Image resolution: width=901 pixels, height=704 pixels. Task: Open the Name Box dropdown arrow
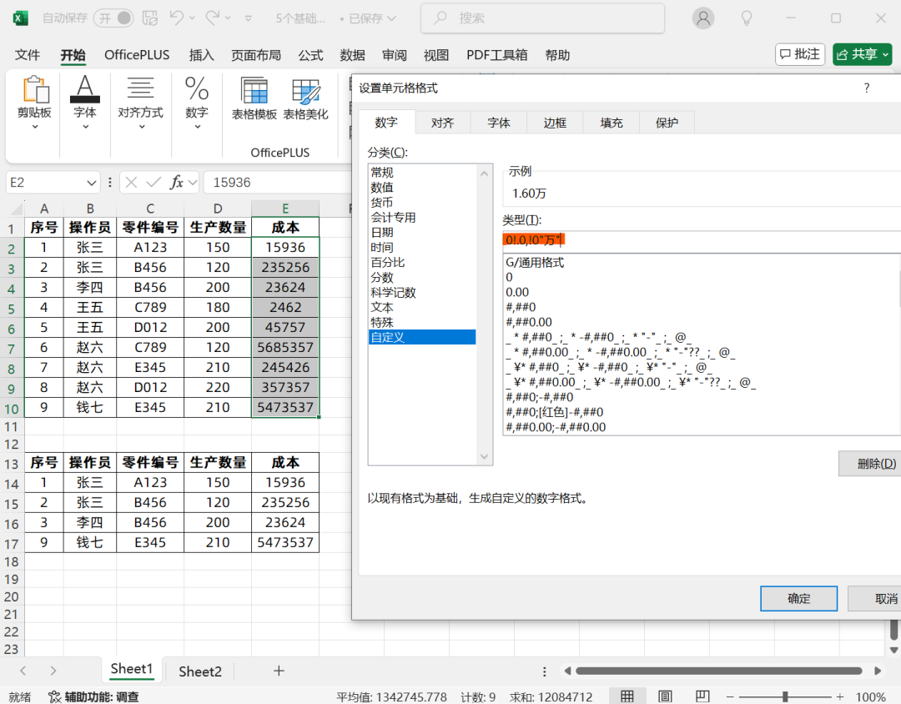[89, 182]
